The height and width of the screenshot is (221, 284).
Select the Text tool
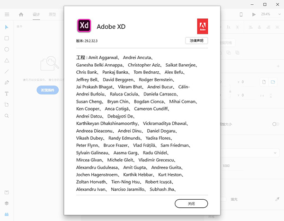click(x=7, y=93)
